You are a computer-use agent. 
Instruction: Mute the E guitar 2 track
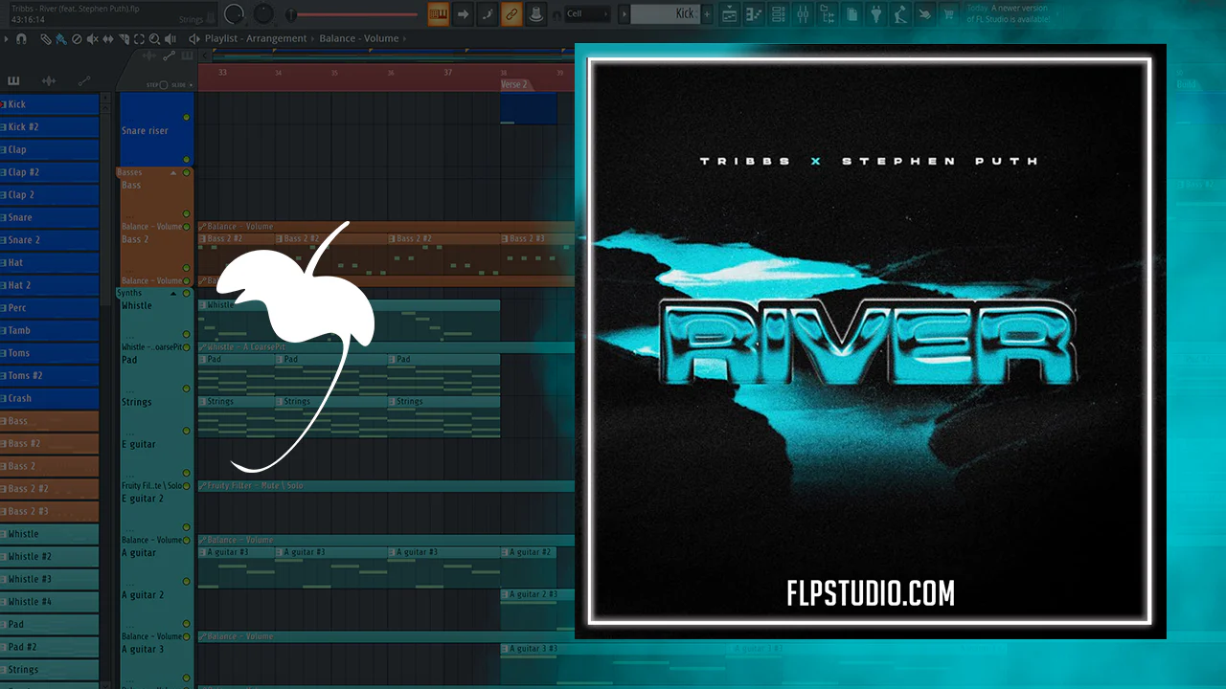[x=186, y=527]
